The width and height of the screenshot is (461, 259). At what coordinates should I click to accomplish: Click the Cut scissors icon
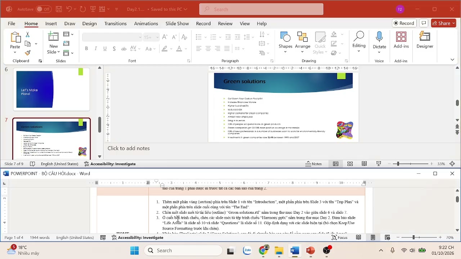[28, 35]
